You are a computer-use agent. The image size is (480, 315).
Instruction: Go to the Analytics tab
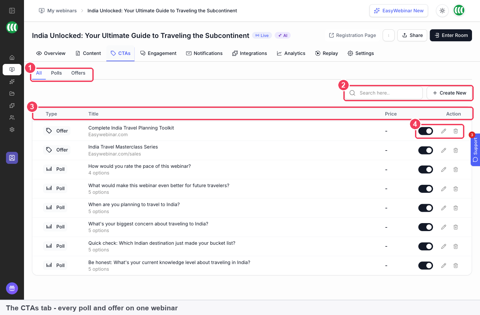(x=291, y=53)
